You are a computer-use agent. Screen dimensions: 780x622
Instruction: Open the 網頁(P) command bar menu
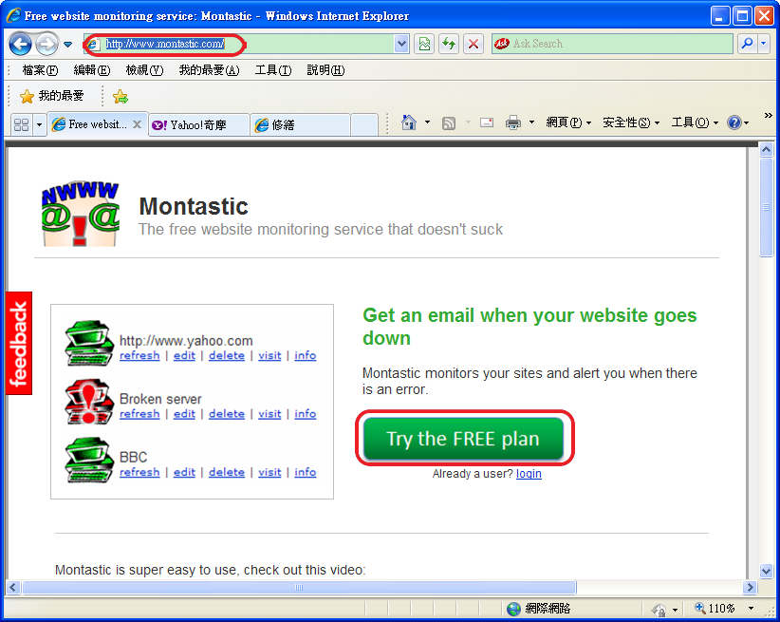click(568, 123)
